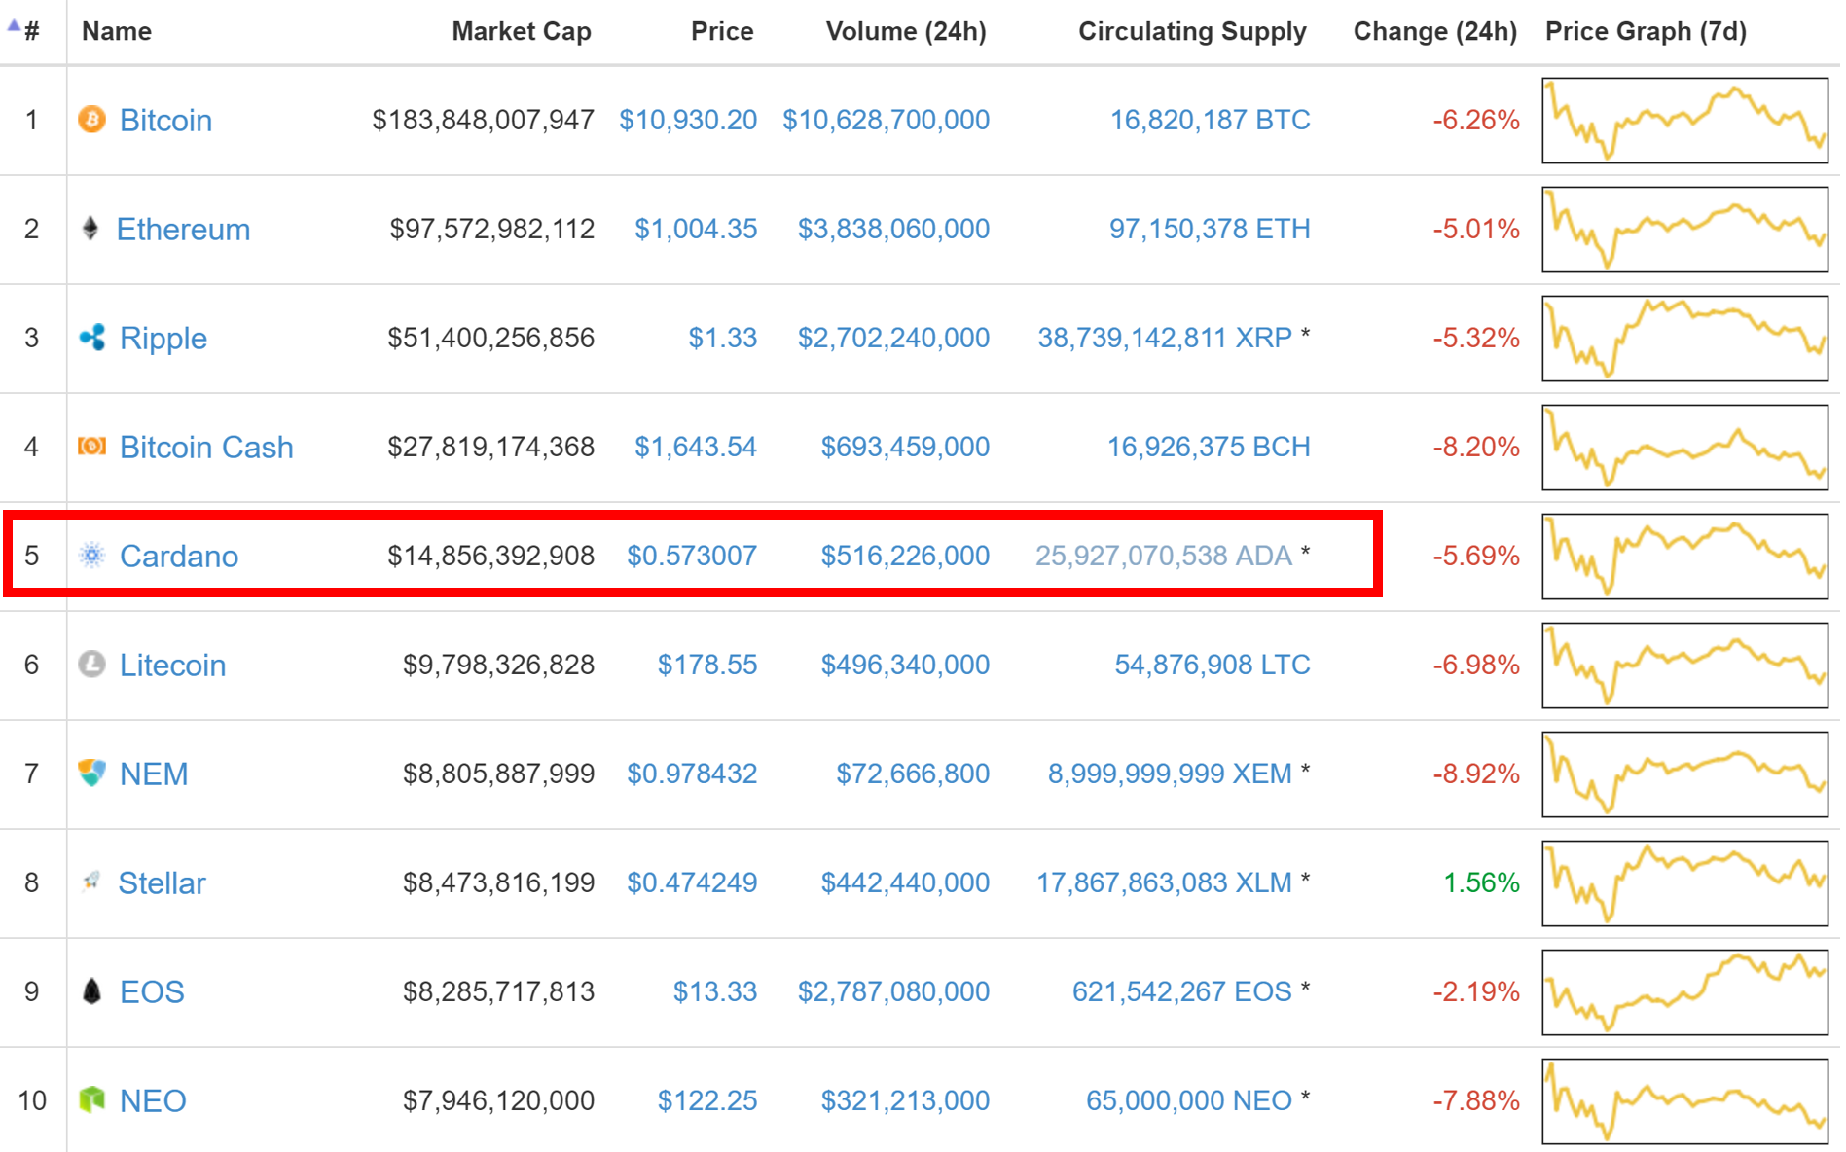Open EOS 7-day price graph
This screenshot has width=1846, height=1152.
(x=1685, y=992)
